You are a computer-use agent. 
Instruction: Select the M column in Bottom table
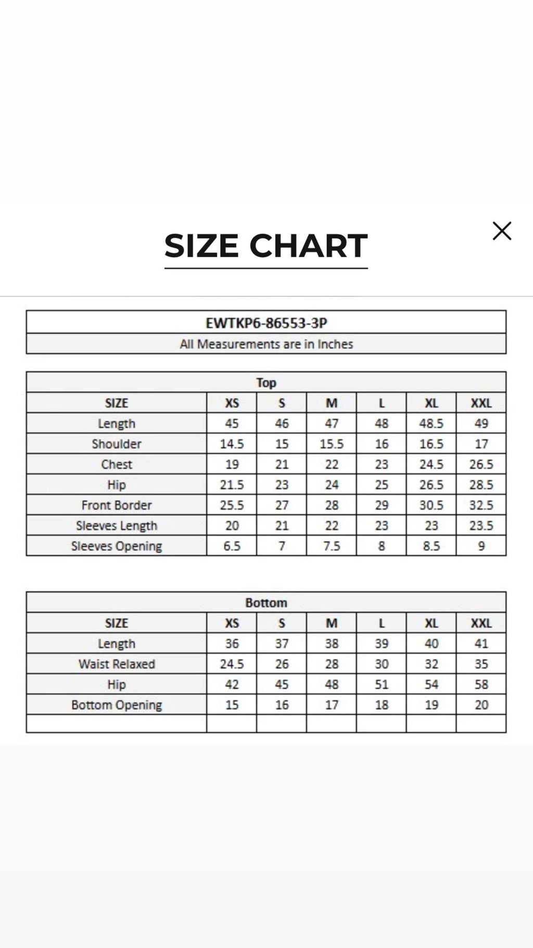(x=332, y=623)
